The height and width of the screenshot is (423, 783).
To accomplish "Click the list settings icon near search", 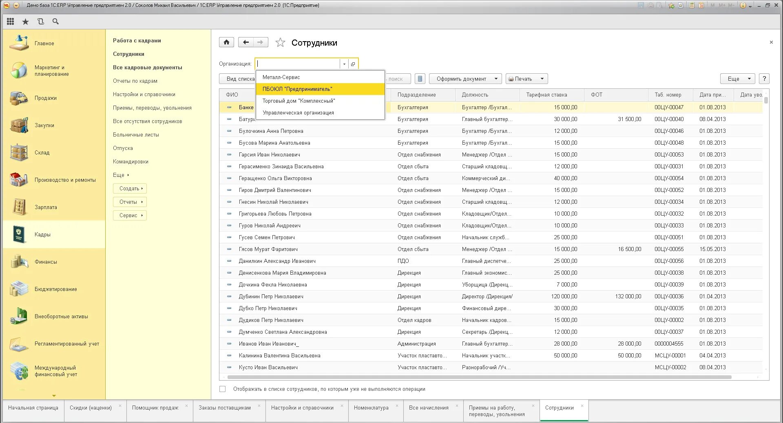I will click(420, 79).
